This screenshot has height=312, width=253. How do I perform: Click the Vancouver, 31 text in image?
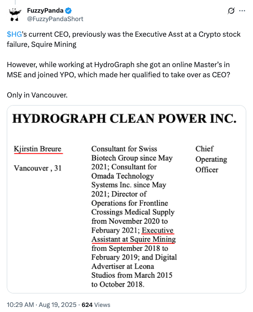click(x=38, y=168)
